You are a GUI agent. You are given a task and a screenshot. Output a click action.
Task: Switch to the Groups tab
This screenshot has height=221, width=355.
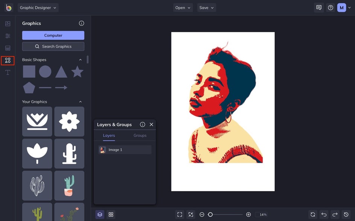pyautogui.click(x=140, y=136)
